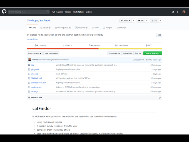Viewport: 189px width, 142px height.
Task: Click Manage topics link
Action: pyautogui.click(x=32, y=39)
